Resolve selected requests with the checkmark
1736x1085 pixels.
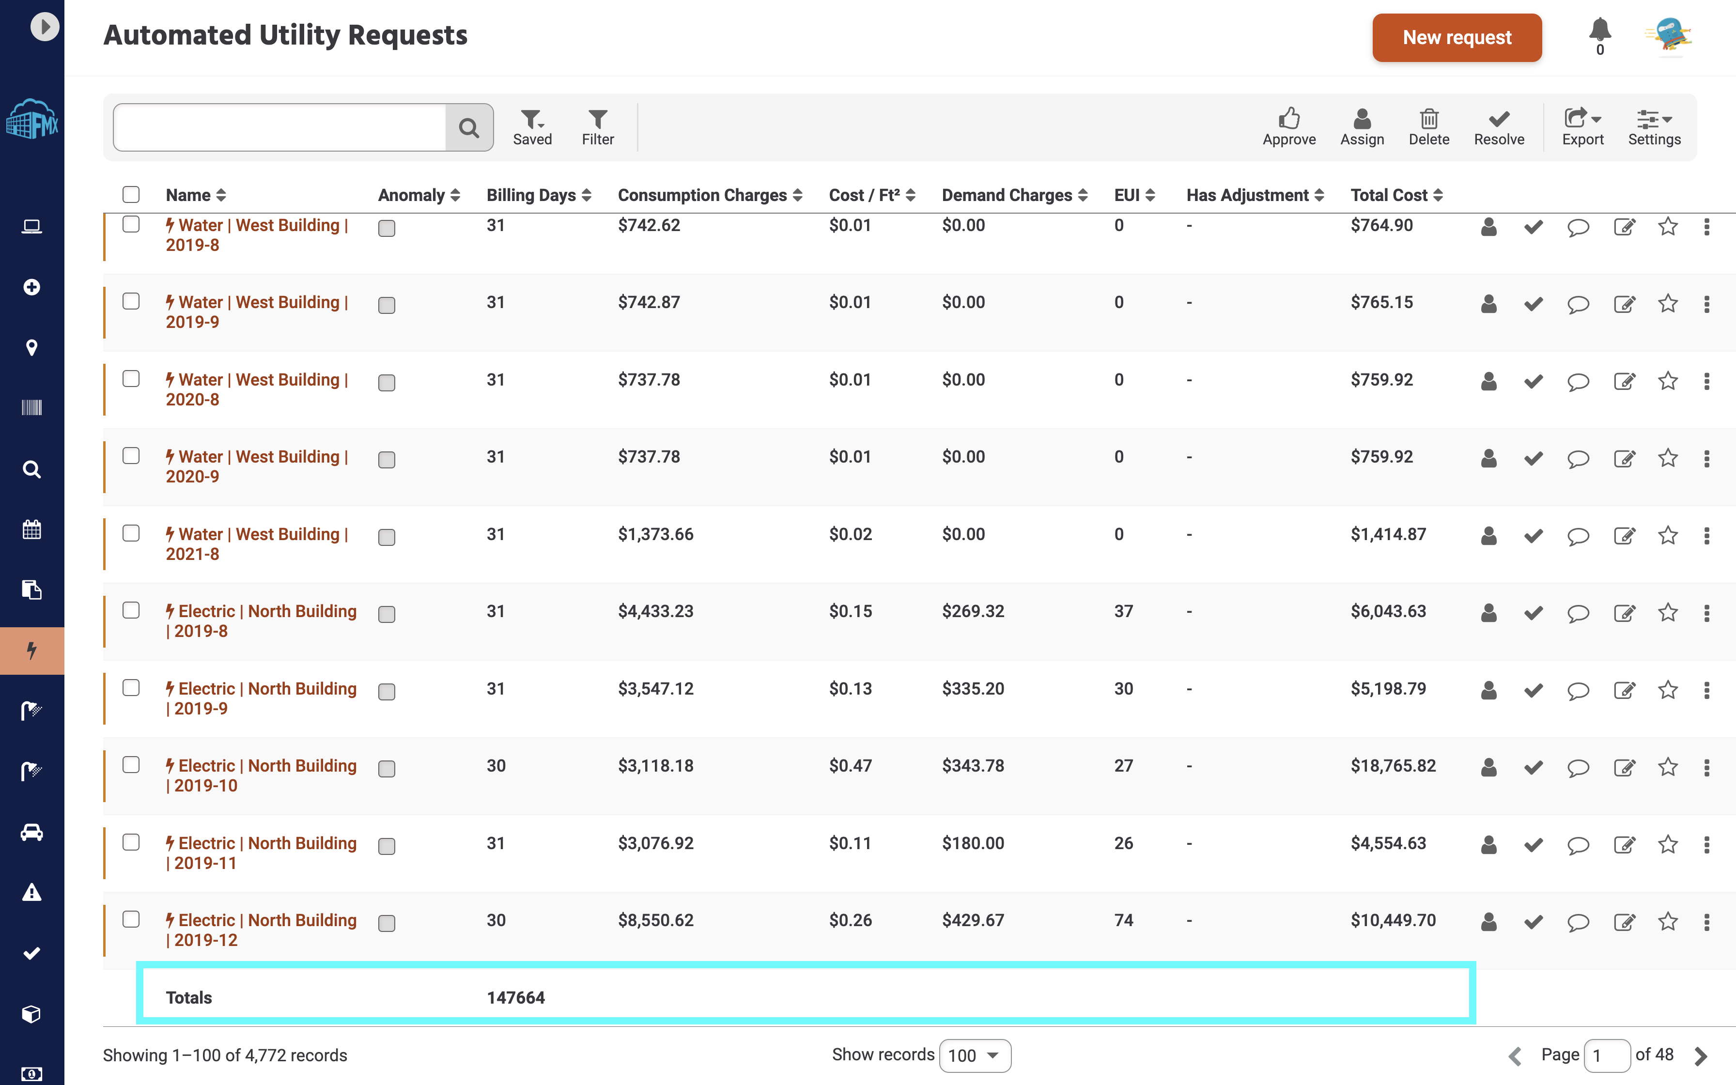pos(1499,127)
